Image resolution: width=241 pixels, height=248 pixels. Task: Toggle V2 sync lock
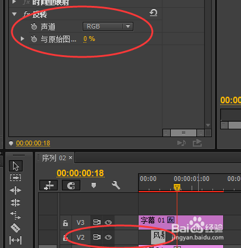(97, 237)
